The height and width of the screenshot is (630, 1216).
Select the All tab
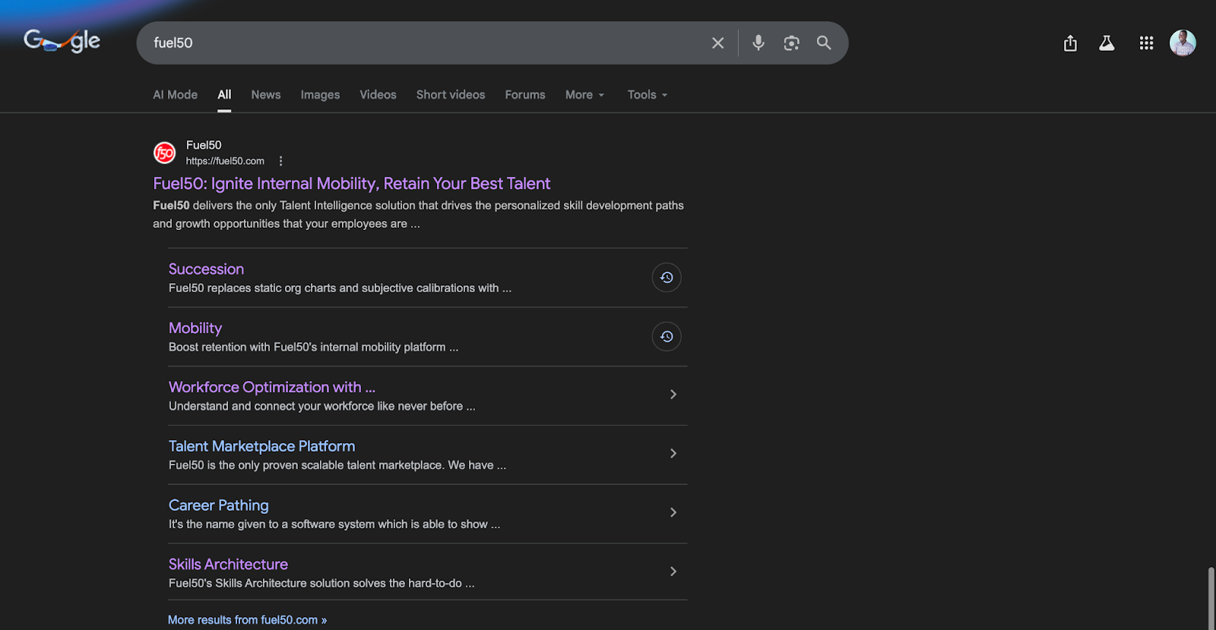tap(224, 95)
